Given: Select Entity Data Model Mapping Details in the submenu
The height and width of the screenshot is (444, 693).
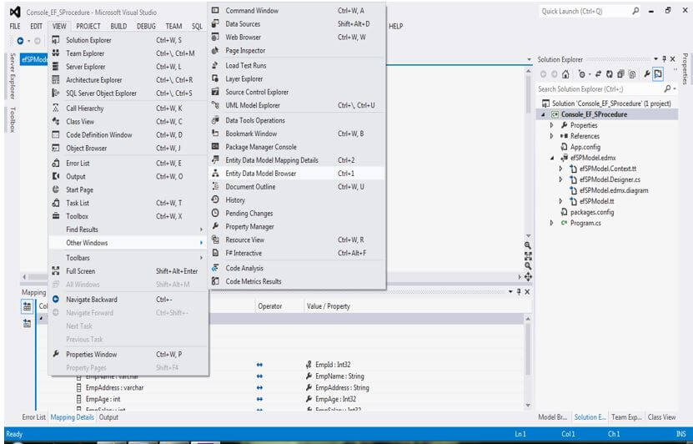Looking at the screenshot, I should [x=297, y=160].
